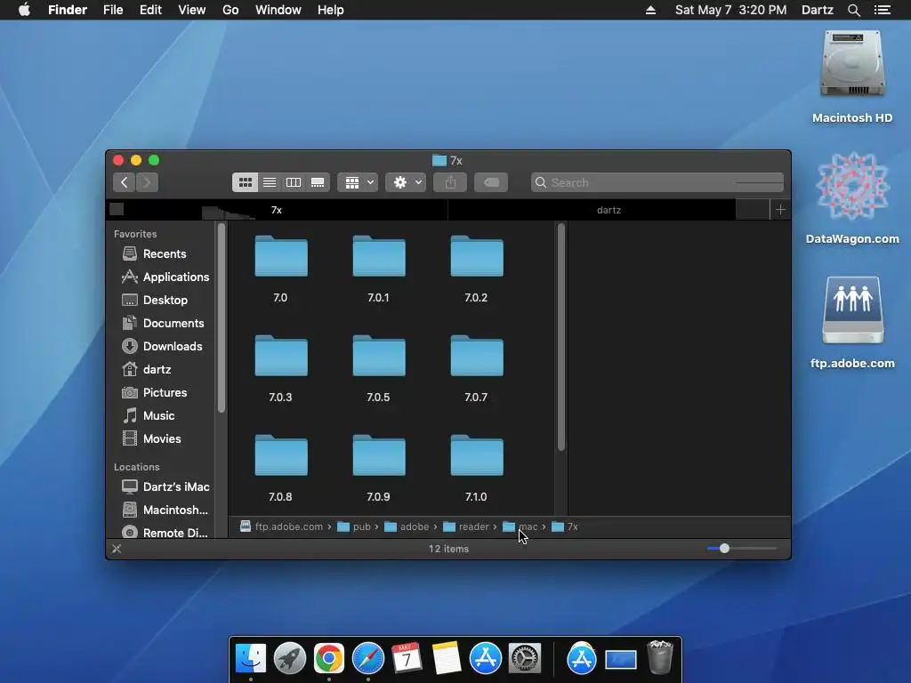Click the eject icon in menu bar
Image resolution: width=911 pixels, height=683 pixels.
click(650, 10)
